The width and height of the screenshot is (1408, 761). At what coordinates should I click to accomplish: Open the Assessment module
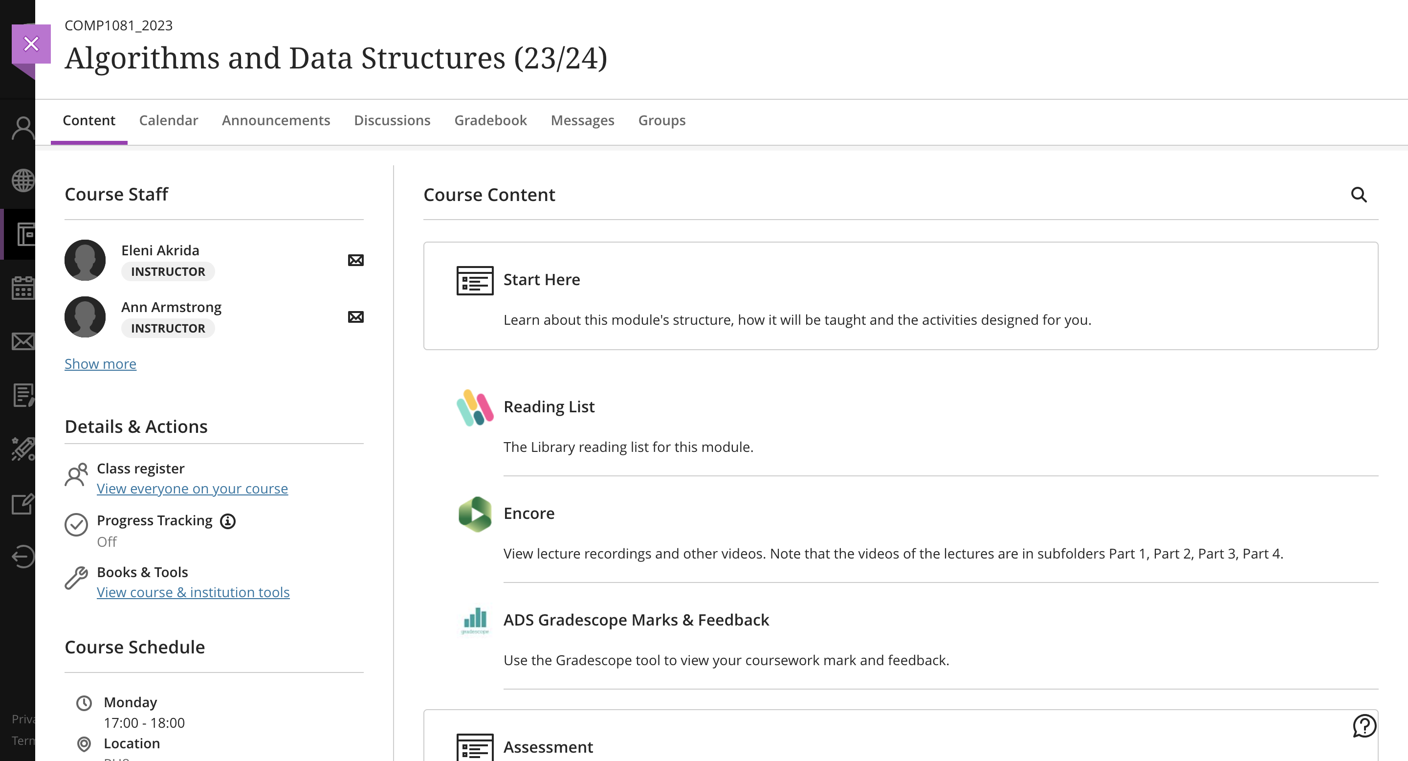(x=548, y=747)
